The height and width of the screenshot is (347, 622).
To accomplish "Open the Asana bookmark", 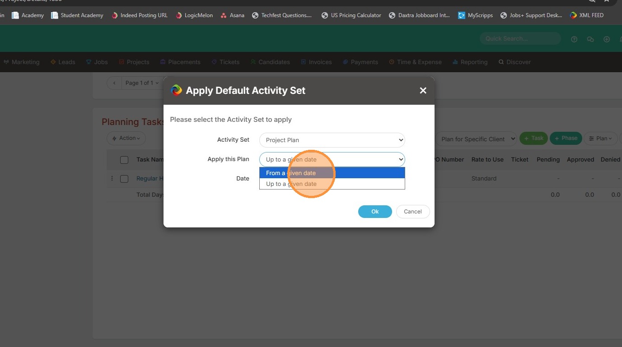I will click(x=233, y=15).
